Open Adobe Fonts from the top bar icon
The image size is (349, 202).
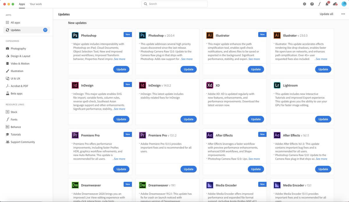[320, 4]
